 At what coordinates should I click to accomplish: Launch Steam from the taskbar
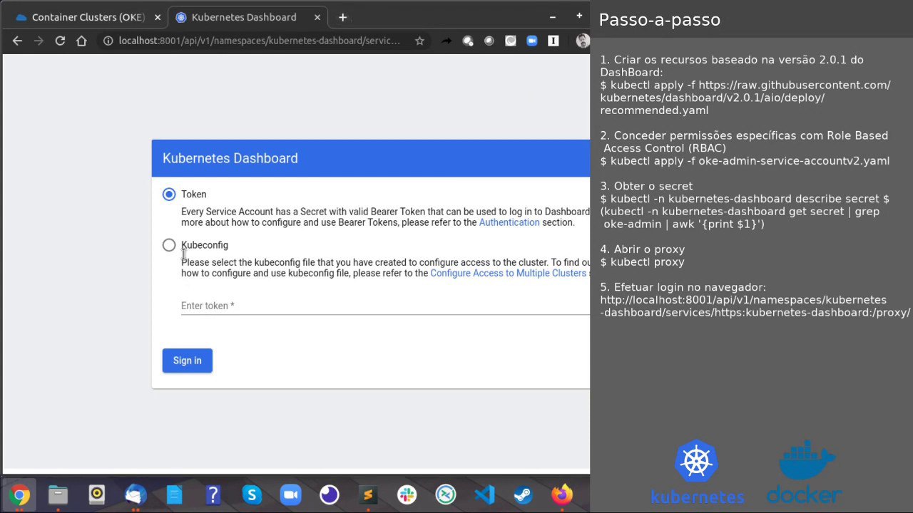coord(523,494)
